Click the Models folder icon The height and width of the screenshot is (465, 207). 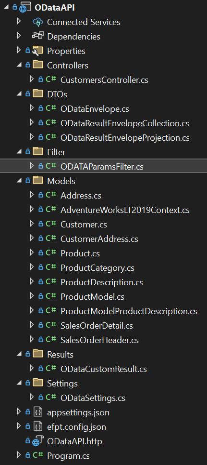coord(38,181)
